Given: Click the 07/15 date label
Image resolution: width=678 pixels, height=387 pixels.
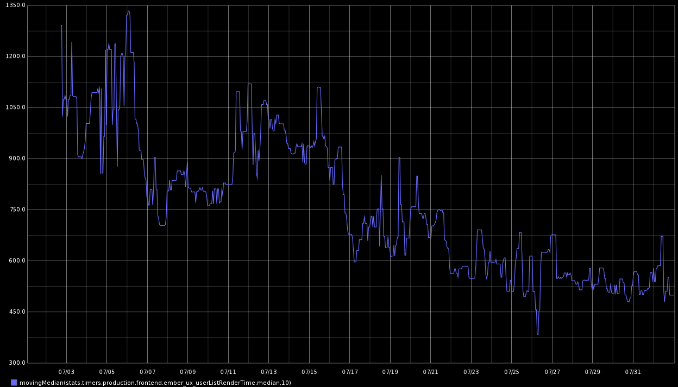Looking at the screenshot, I should click(309, 372).
